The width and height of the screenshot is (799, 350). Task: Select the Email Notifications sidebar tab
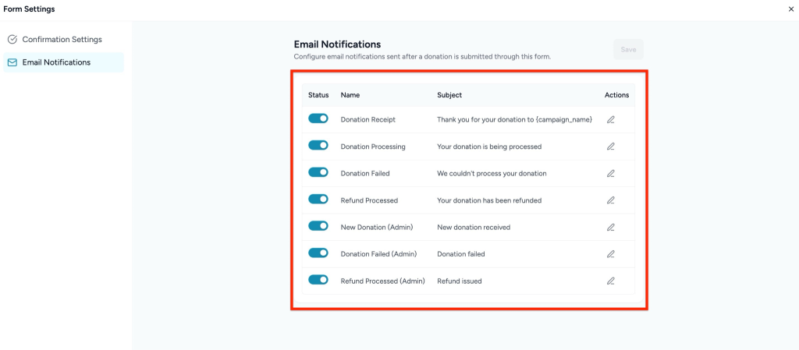63,62
